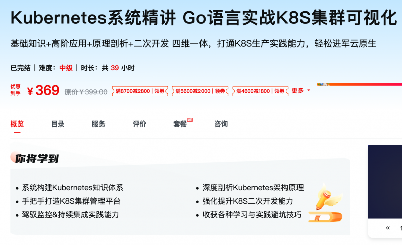The height and width of the screenshot is (245, 402).
Task: Click bullet 深度剖析Kubernetes架构原理
Action: [x=253, y=188]
